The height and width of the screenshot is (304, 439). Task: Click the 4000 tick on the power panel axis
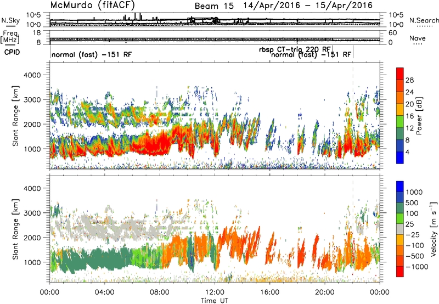click(x=32, y=75)
